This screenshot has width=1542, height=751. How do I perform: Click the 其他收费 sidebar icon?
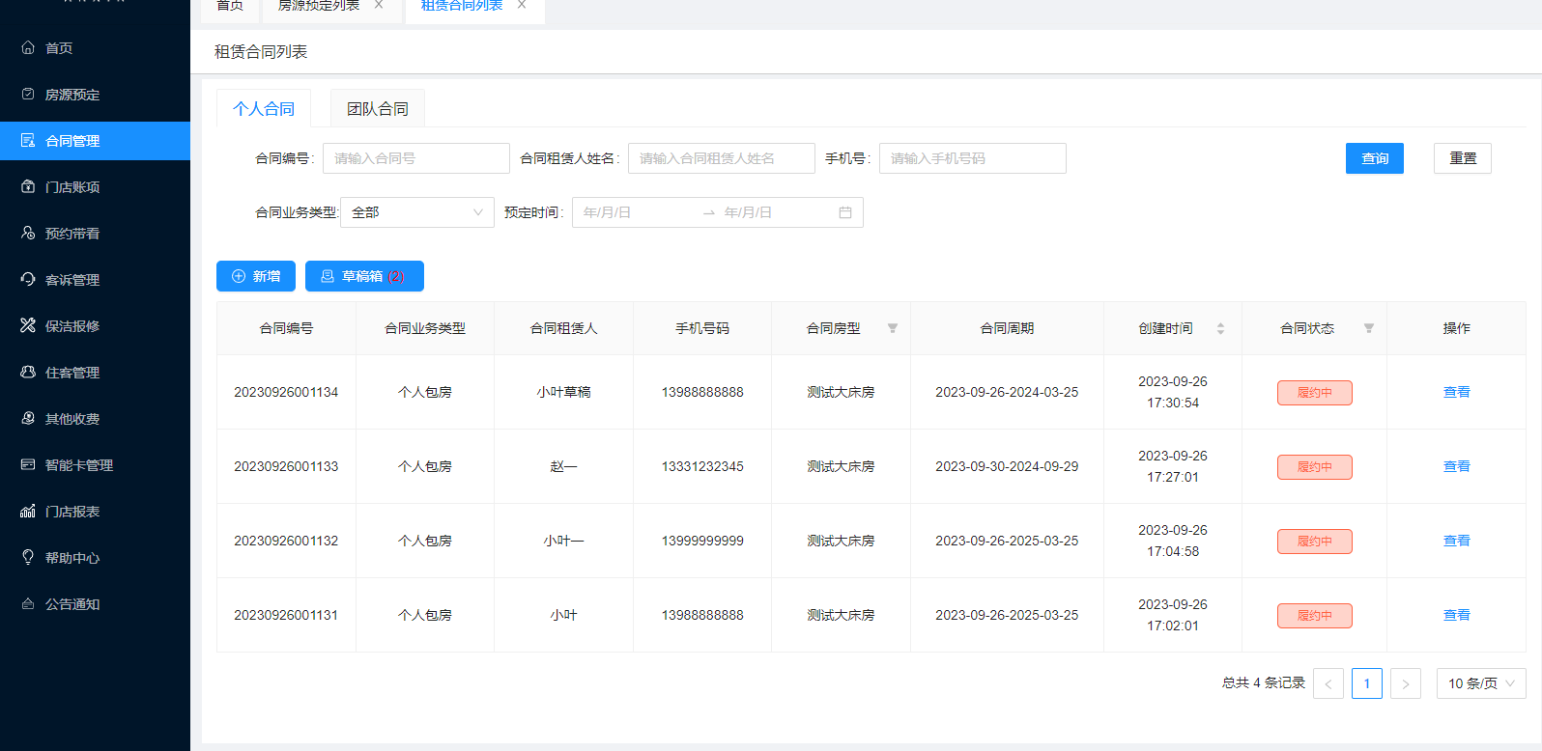[28, 418]
